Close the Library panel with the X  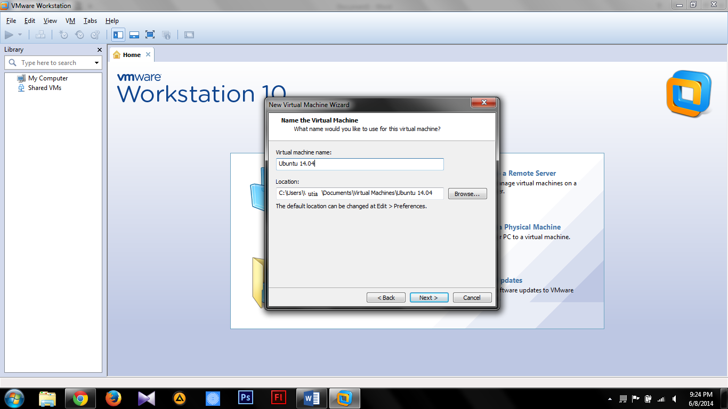(x=99, y=50)
